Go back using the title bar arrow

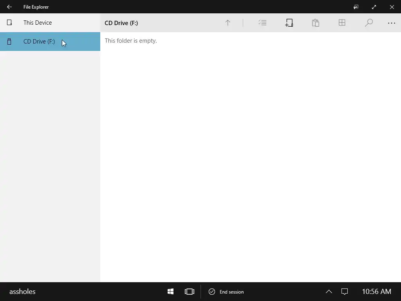pos(9,7)
